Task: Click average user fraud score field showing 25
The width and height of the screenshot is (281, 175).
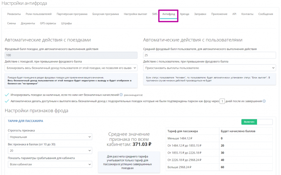Action: click(209, 55)
